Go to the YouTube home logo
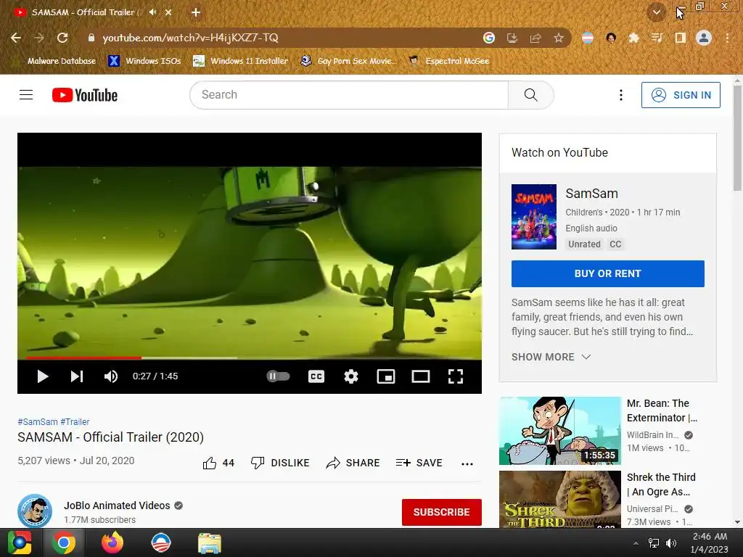 pos(85,95)
